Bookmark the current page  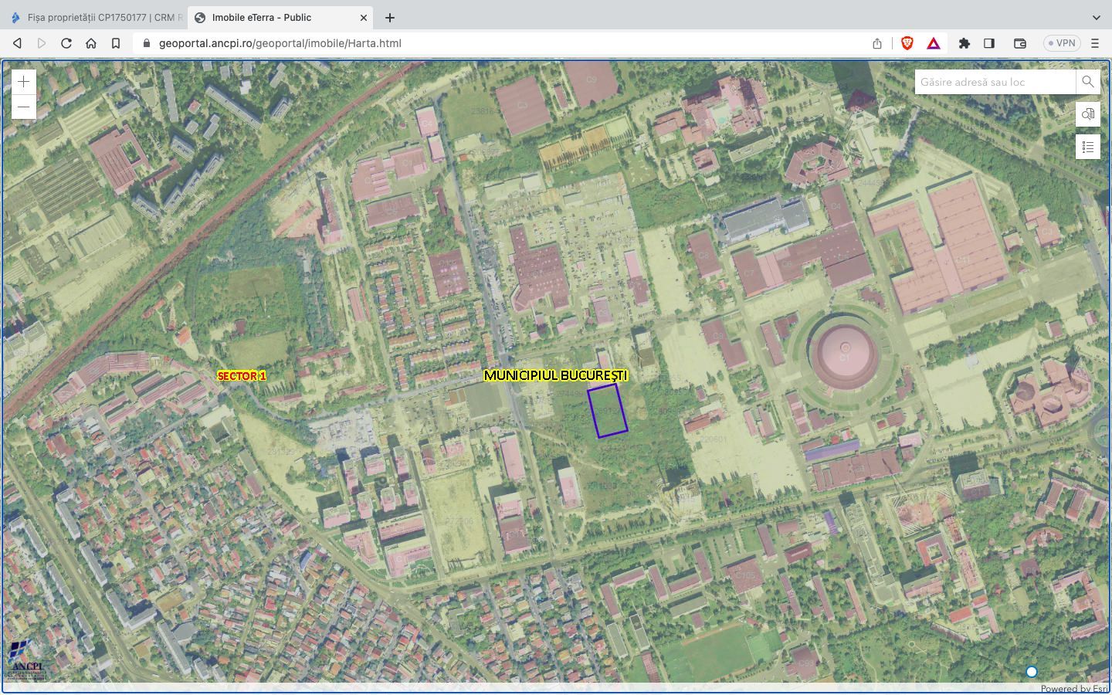tap(116, 43)
